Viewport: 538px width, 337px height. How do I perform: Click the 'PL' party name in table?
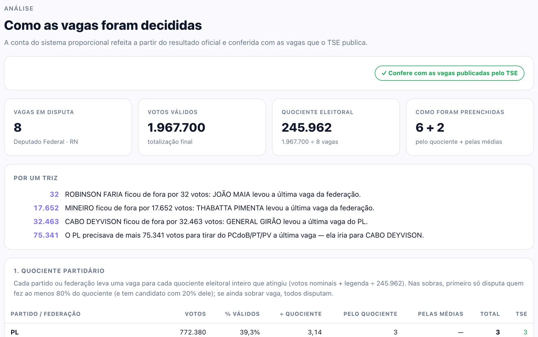tap(15, 332)
